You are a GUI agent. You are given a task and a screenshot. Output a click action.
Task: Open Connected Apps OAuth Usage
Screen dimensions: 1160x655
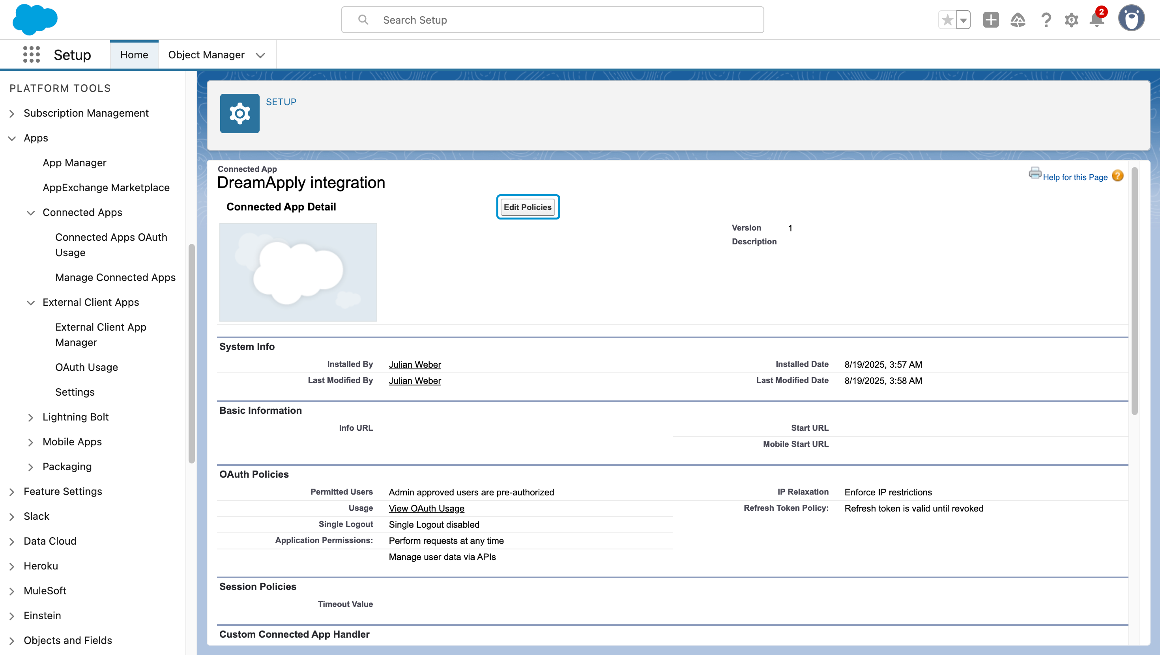111,245
